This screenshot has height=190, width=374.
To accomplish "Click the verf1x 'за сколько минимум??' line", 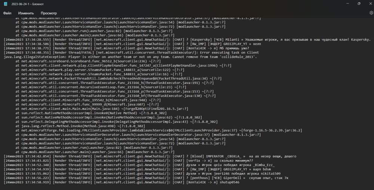I will coord(128,161).
